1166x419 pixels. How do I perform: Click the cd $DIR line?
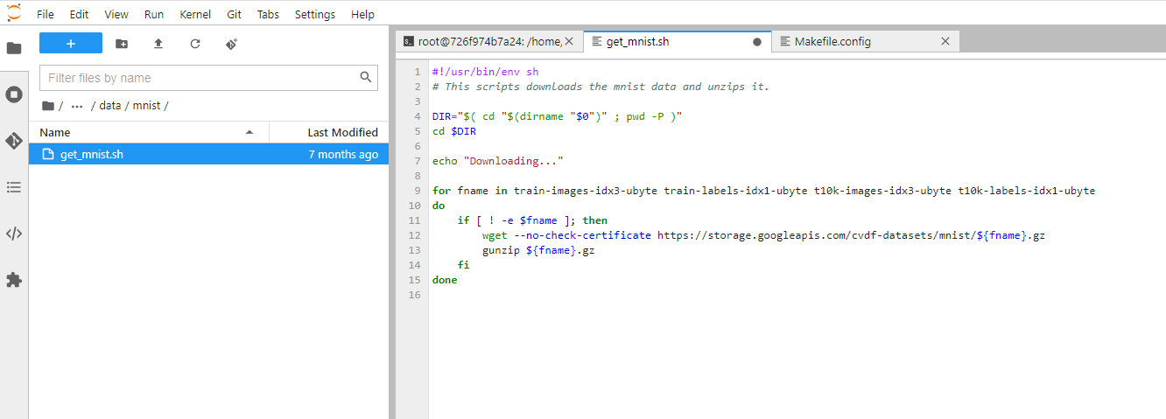pyautogui.click(x=454, y=131)
